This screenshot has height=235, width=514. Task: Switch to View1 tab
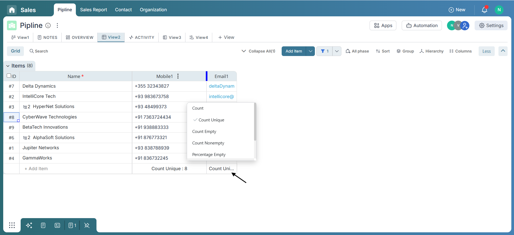click(x=20, y=38)
